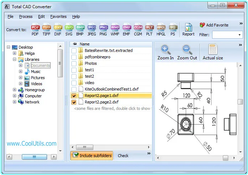Select DXF output format icon

pos(58,30)
